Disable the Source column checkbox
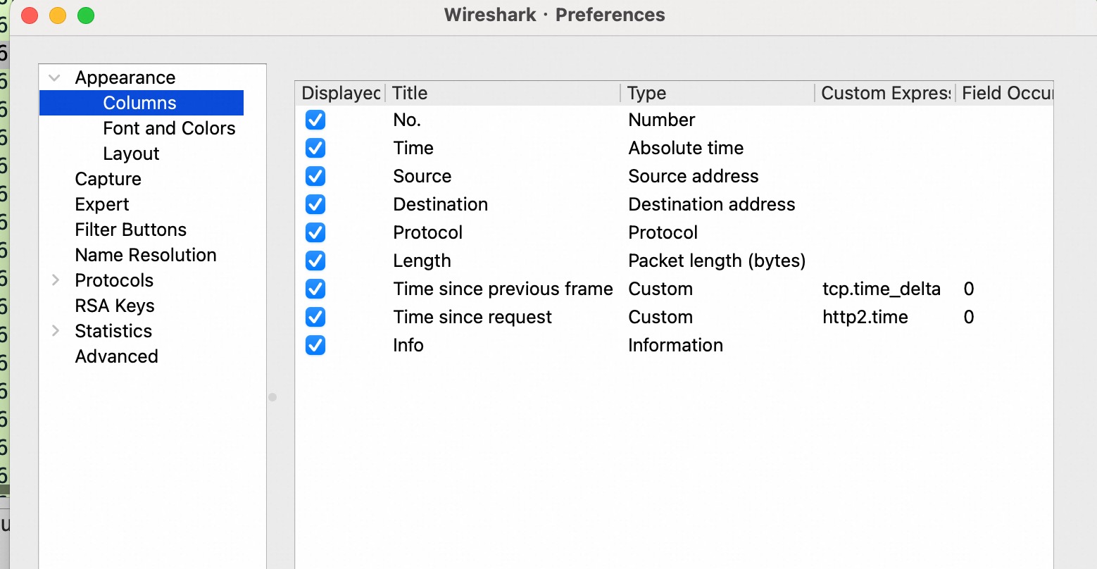 [x=315, y=176]
